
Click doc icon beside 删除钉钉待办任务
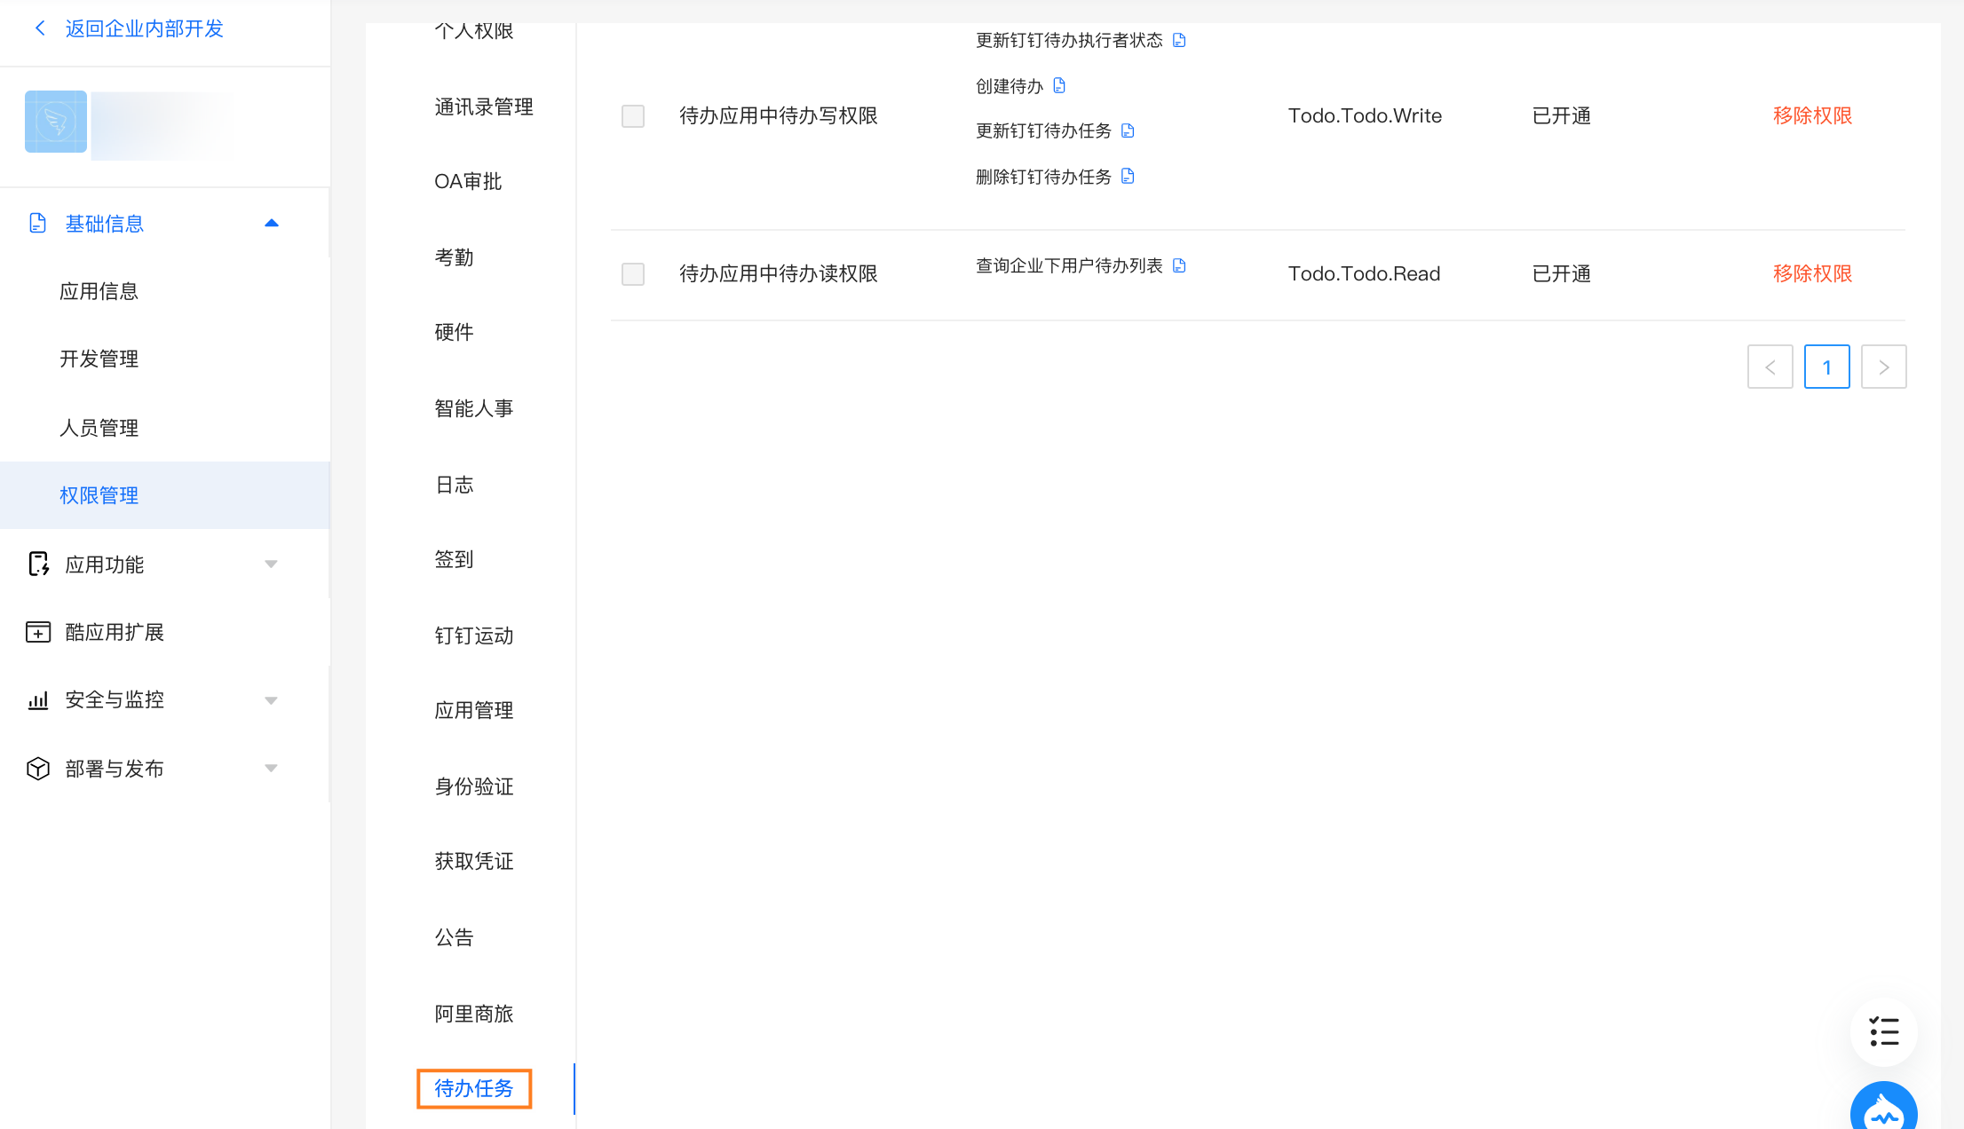pos(1128,176)
